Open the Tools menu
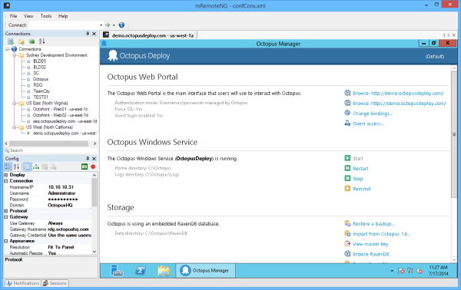The height and width of the screenshot is (290, 461). point(46,16)
